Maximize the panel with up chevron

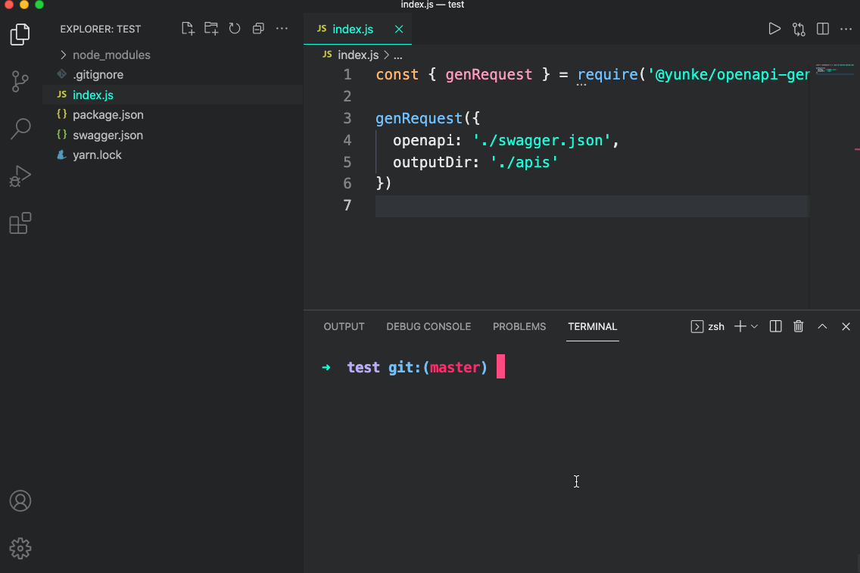click(x=822, y=327)
